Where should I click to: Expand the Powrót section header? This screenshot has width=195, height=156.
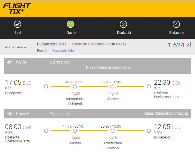tap(97, 114)
